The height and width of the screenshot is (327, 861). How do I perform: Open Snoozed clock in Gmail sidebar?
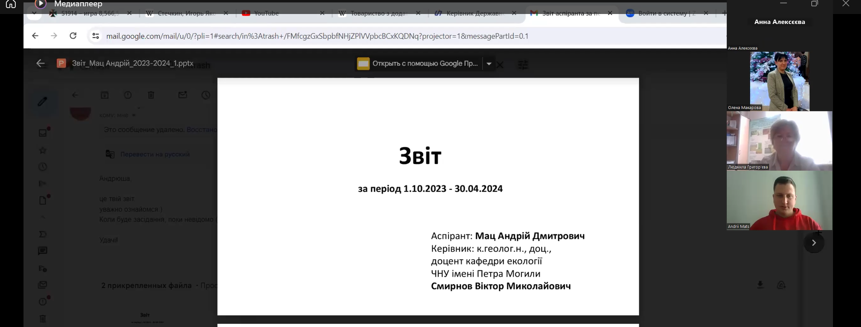click(43, 167)
